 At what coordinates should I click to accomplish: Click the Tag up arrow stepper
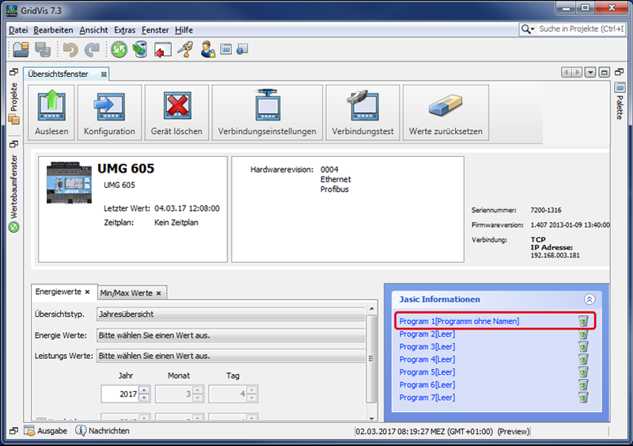coord(252,391)
